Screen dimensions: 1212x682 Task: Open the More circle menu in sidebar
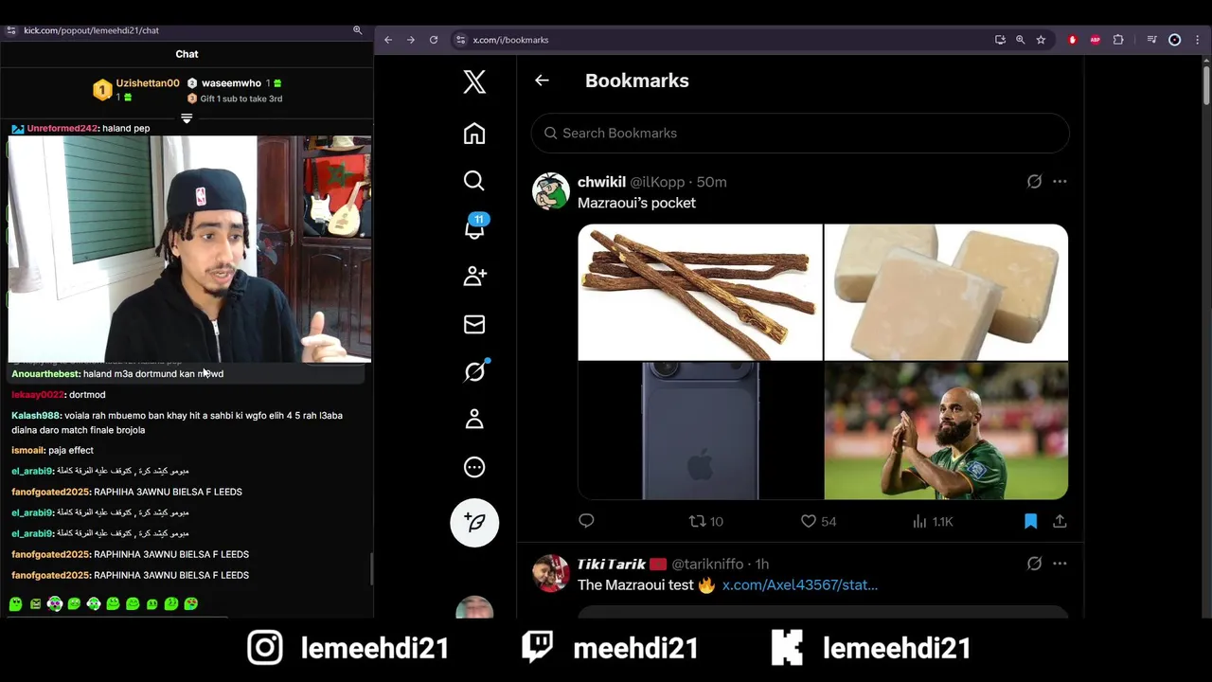(x=474, y=467)
